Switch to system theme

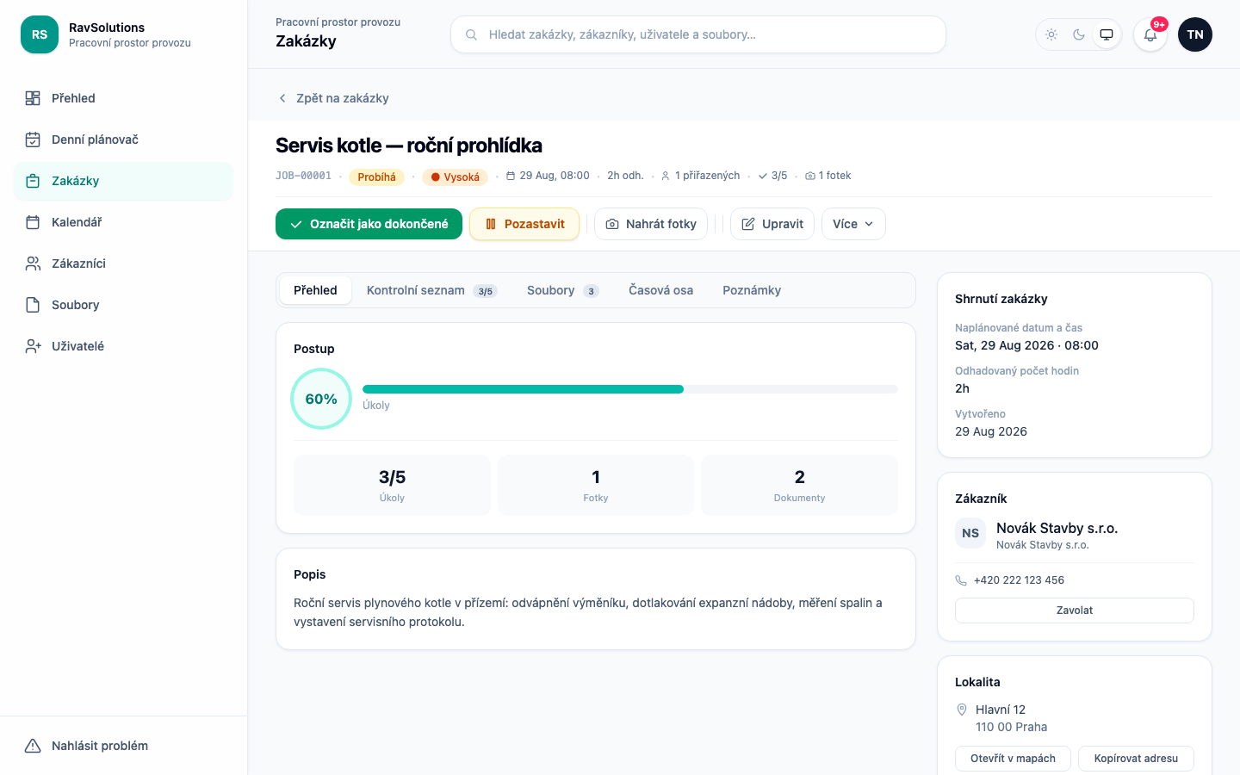1107,34
